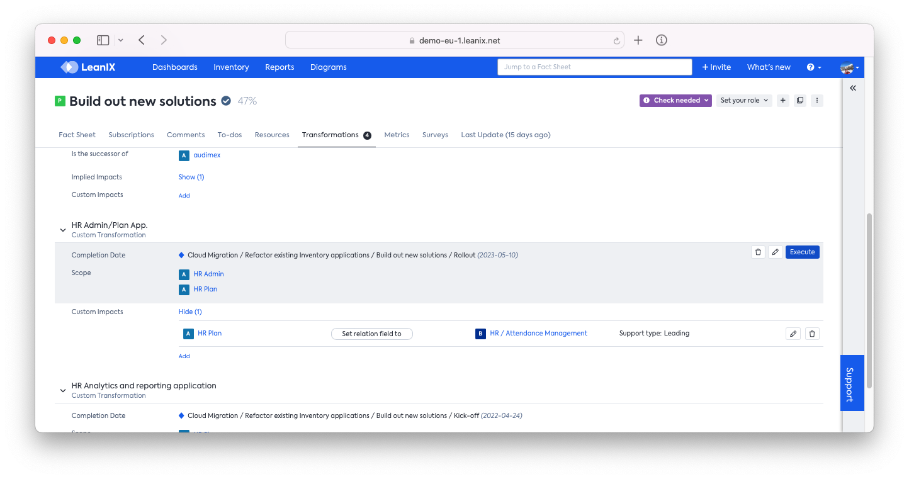Switch to the Subscriptions tab
This screenshot has height=479, width=909.
click(x=131, y=135)
